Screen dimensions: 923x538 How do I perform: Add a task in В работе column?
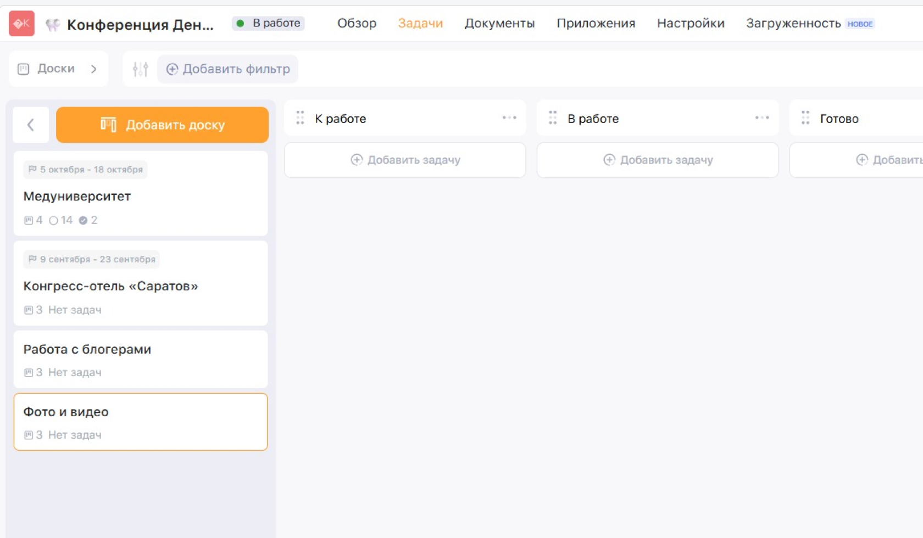(658, 160)
